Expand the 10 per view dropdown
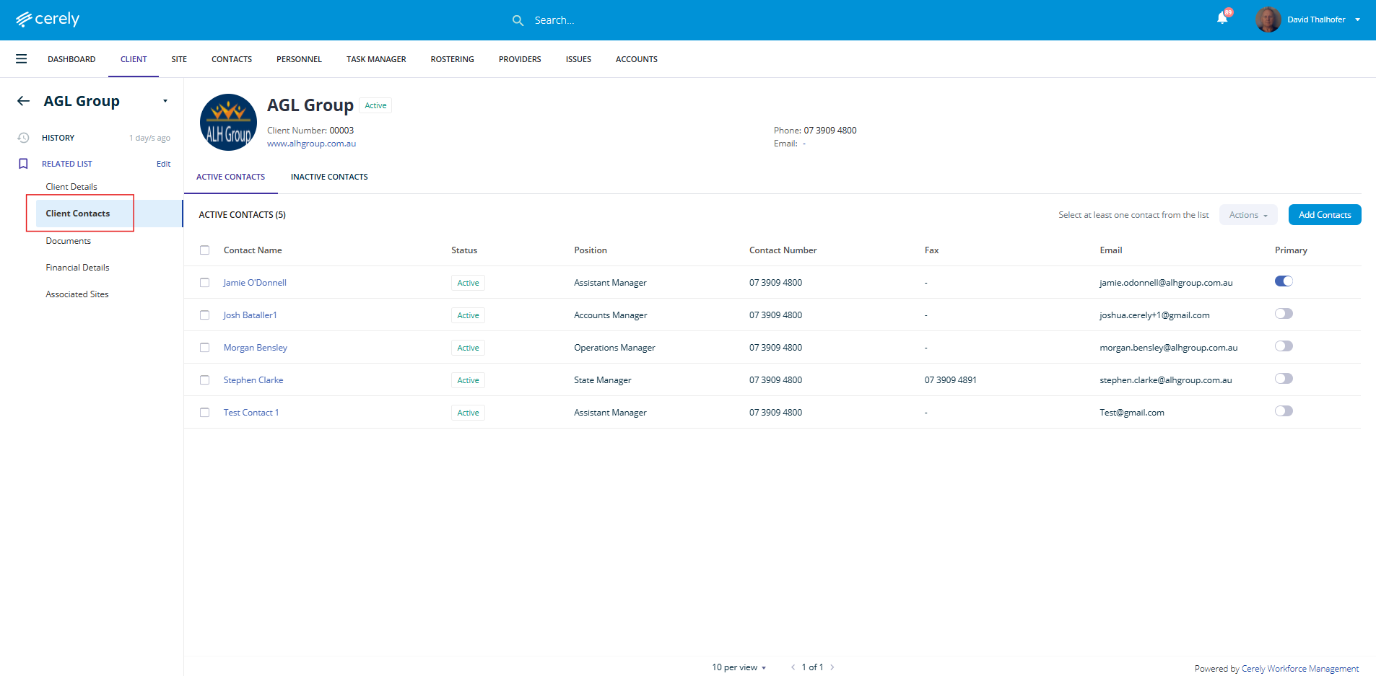This screenshot has width=1376, height=676. pyautogui.click(x=739, y=667)
